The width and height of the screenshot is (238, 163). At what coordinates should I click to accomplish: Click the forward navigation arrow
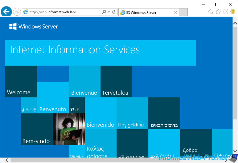[17, 12]
